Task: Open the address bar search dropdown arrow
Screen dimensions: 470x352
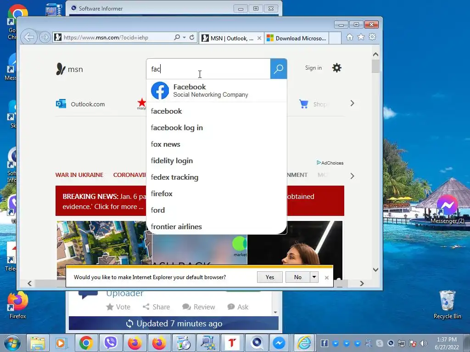Action: pos(185,38)
